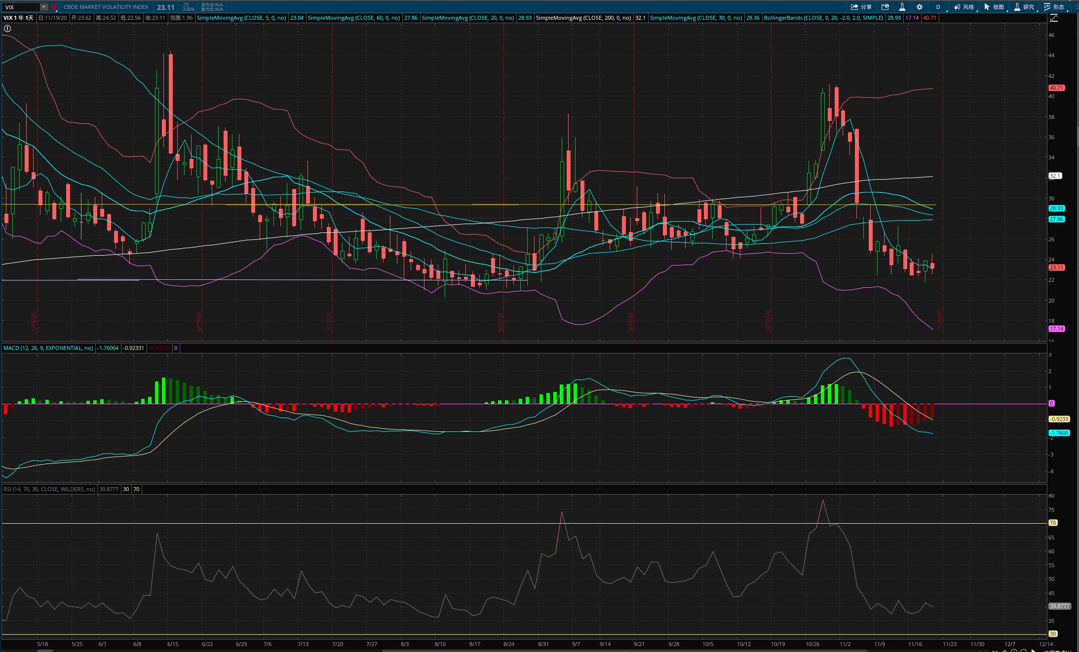The width and height of the screenshot is (1079, 652).
Task: Select SimpleMovingAvg (CLOSE, 5, 0, no) study label
Action: 241,18
